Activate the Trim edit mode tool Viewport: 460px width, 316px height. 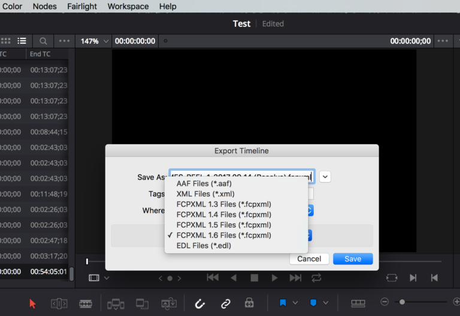(x=59, y=303)
